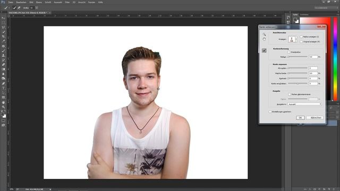Viewport: 340px width, 191px height.
Task: Open Datei menu
Action: 11,2
